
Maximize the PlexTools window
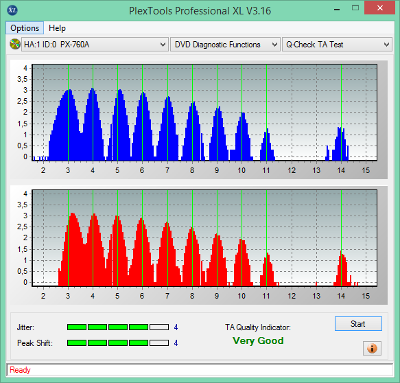pyautogui.click(x=355, y=8)
